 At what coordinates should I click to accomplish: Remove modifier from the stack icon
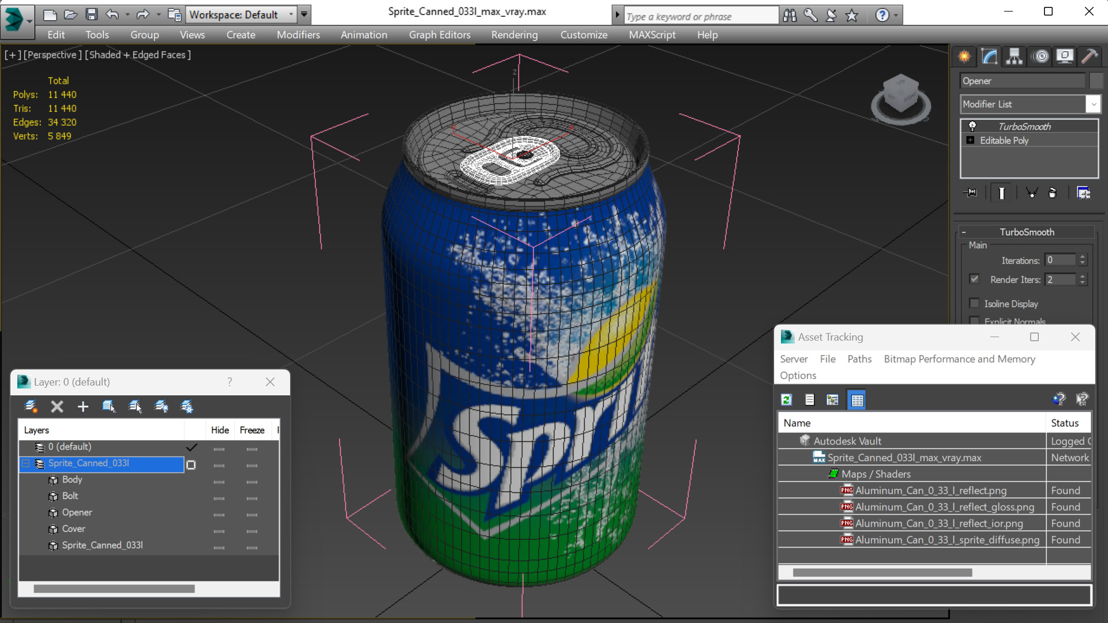click(x=1052, y=193)
